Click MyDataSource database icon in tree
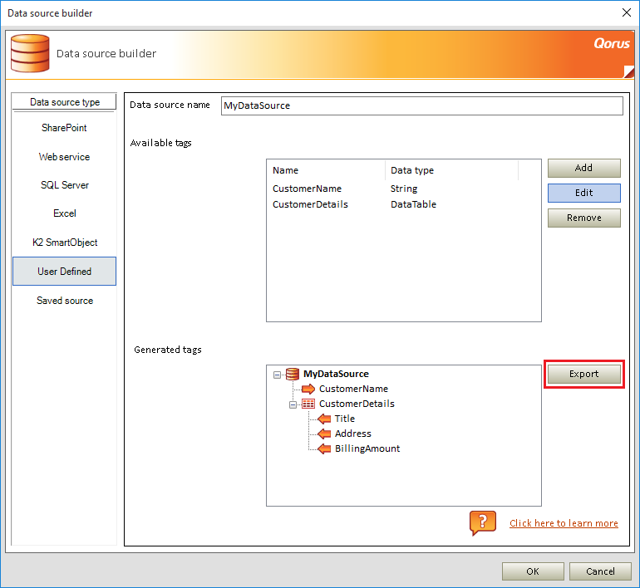Viewport: 640px width, 588px height. point(293,374)
